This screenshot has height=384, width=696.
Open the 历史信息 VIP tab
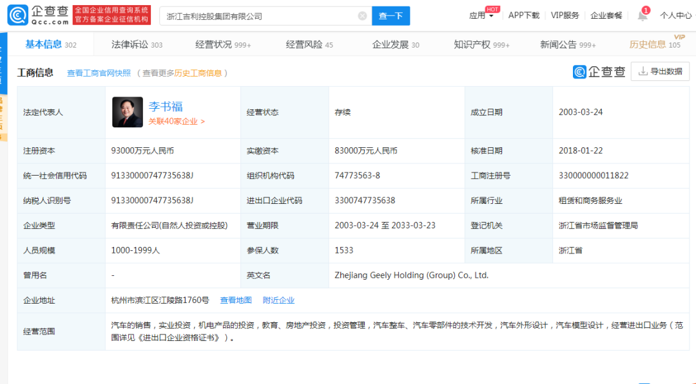tap(655, 44)
